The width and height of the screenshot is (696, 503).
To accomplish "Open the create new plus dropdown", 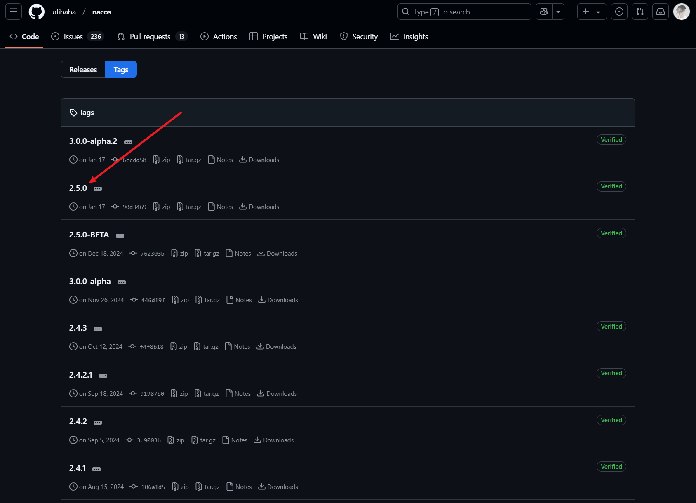I will (592, 12).
